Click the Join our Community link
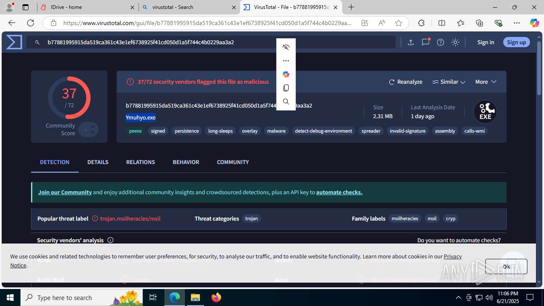Image resolution: width=544 pixels, height=306 pixels. pyautogui.click(x=65, y=192)
